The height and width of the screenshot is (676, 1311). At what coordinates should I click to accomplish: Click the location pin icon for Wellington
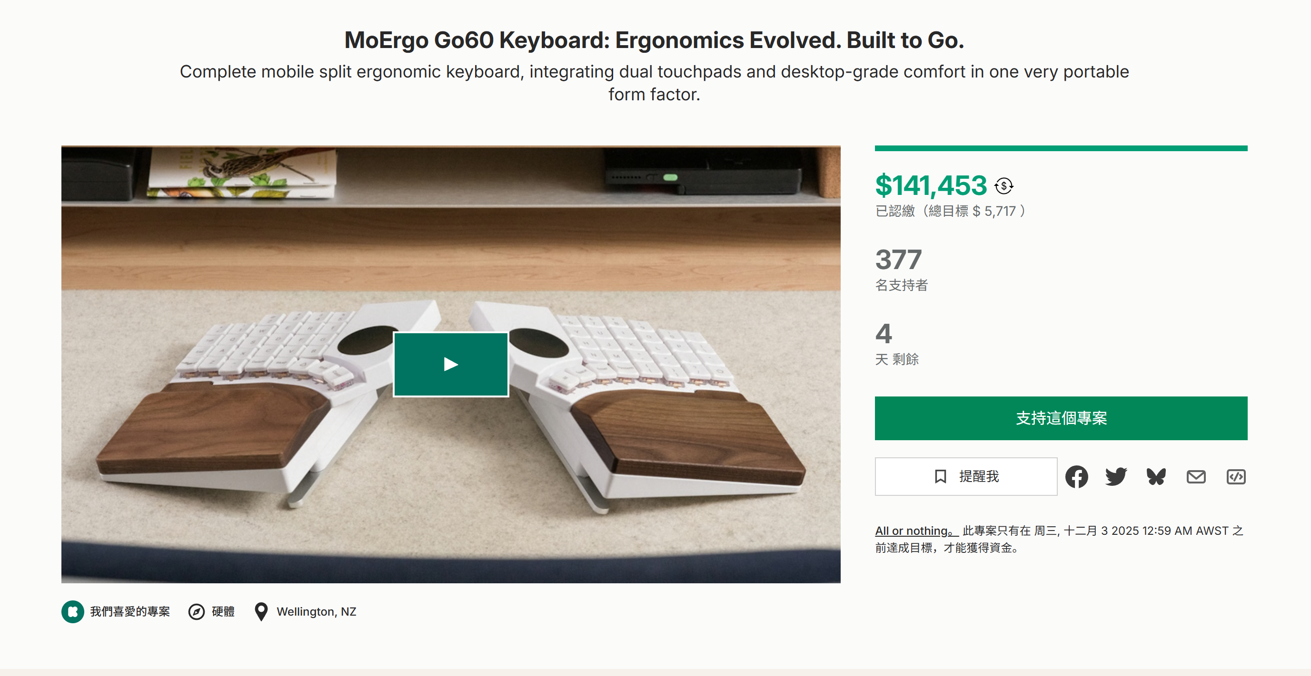261,611
